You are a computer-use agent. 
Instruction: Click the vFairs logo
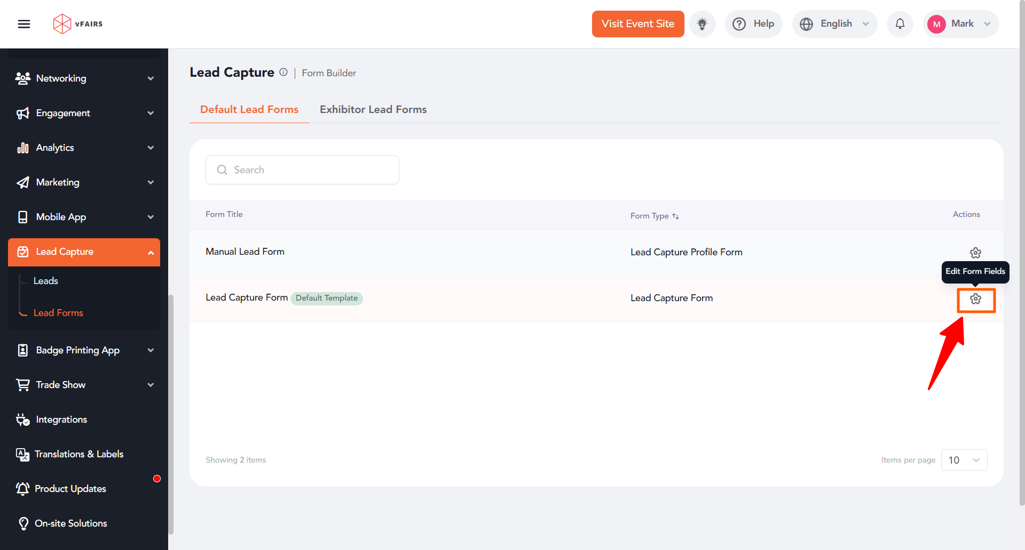point(78,24)
